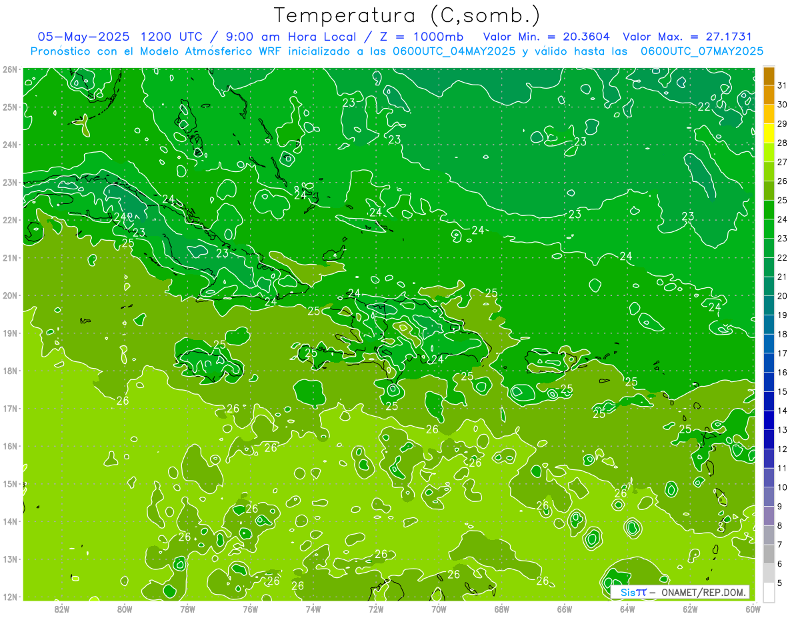Viewport: 800px width, 618px height.
Task: Click the 21N latitude axis label
Action: [x=10, y=257]
